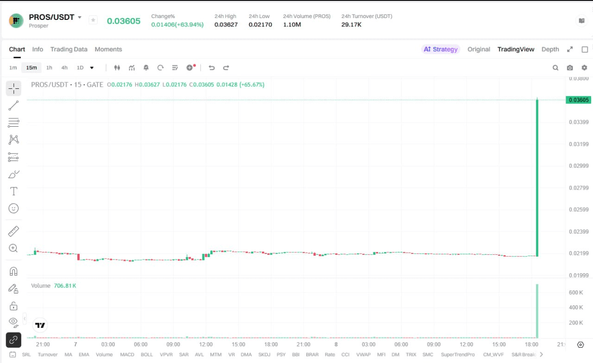
Task: Open the AI Strategy feature
Action: click(441, 49)
